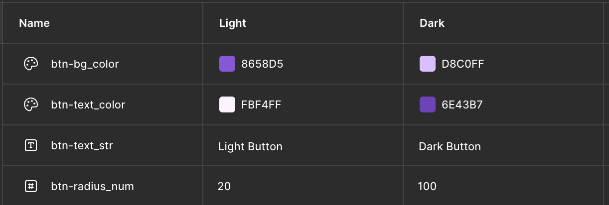
Task: Edit the D8C0FF hex value field
Action: tap(463, 64)
